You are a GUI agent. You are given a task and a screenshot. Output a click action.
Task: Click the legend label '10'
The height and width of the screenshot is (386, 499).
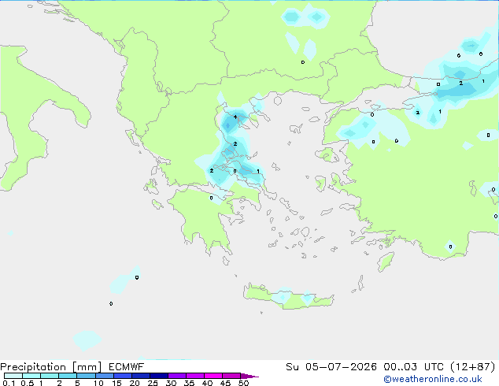tap(98, 383)
